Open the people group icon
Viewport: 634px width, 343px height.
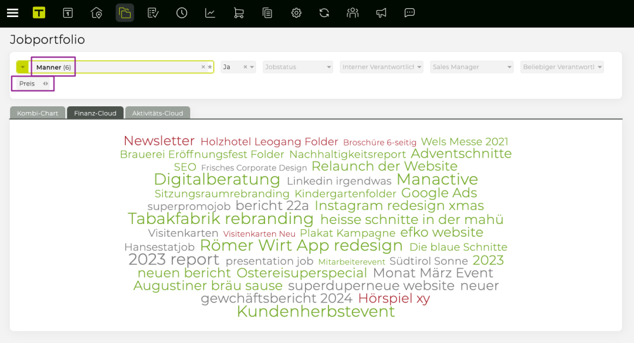point(353,13)
